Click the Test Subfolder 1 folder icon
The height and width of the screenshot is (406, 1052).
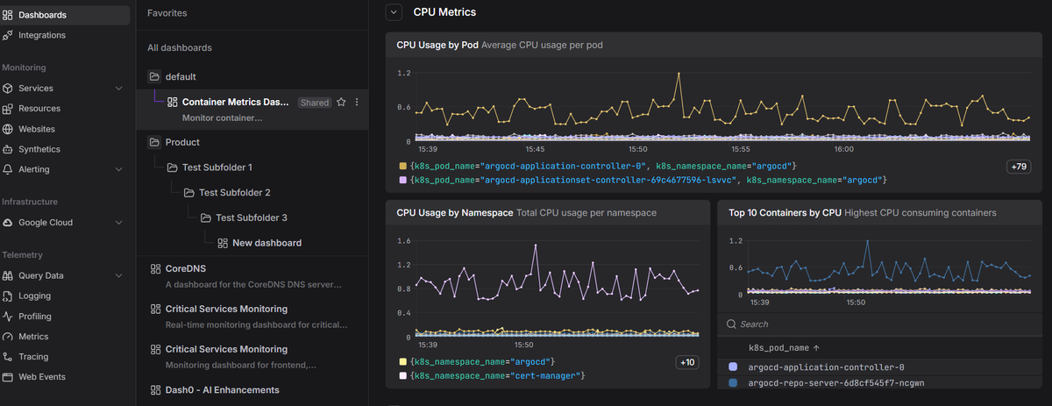click(172, 167)
